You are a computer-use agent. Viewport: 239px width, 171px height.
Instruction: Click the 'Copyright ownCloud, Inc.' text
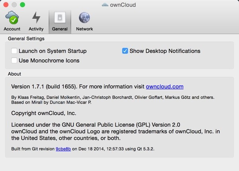pyautogui.click(x=44, y=113)
